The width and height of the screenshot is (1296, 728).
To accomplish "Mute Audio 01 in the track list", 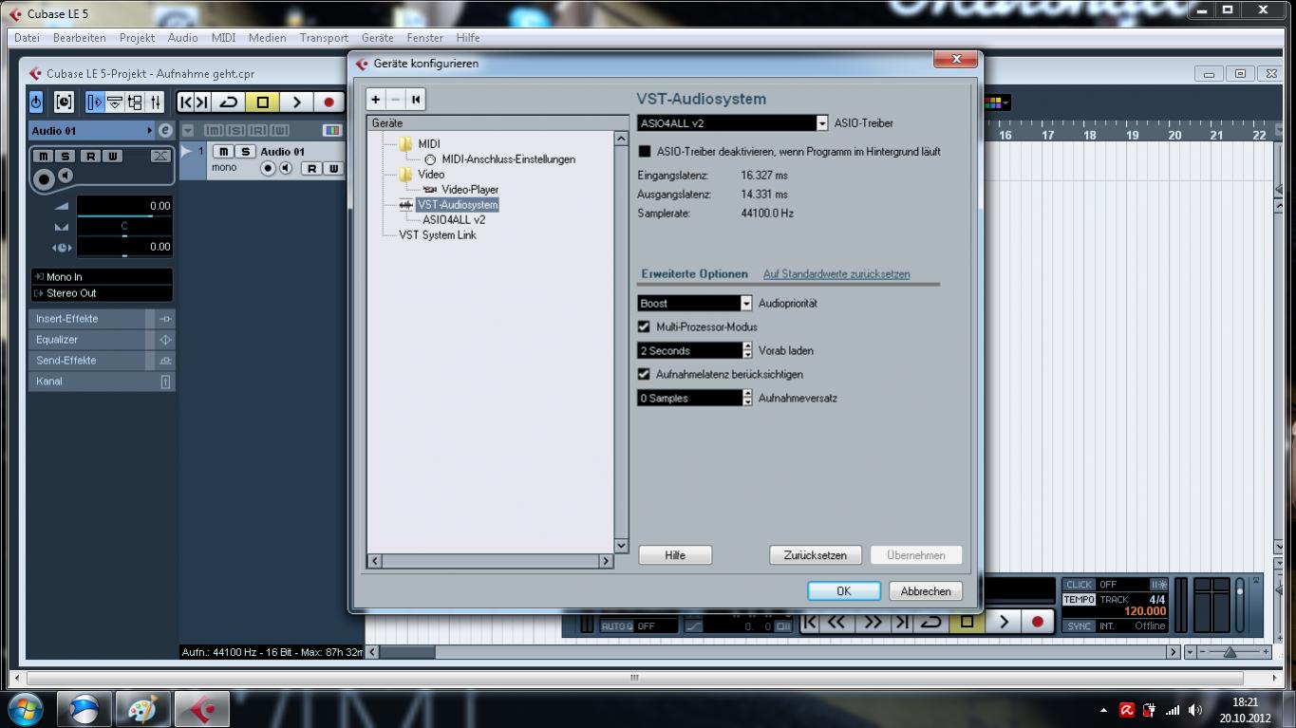I will point(222,152).
